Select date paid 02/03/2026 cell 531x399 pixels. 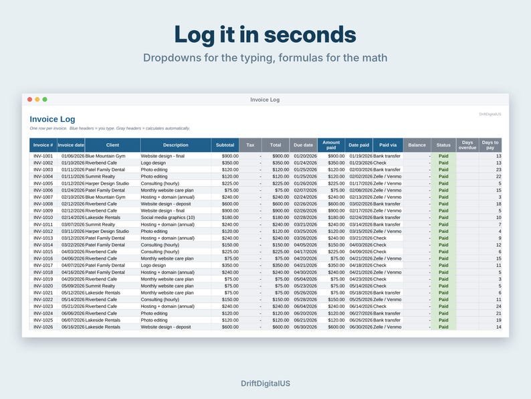(x=360, y=169)
